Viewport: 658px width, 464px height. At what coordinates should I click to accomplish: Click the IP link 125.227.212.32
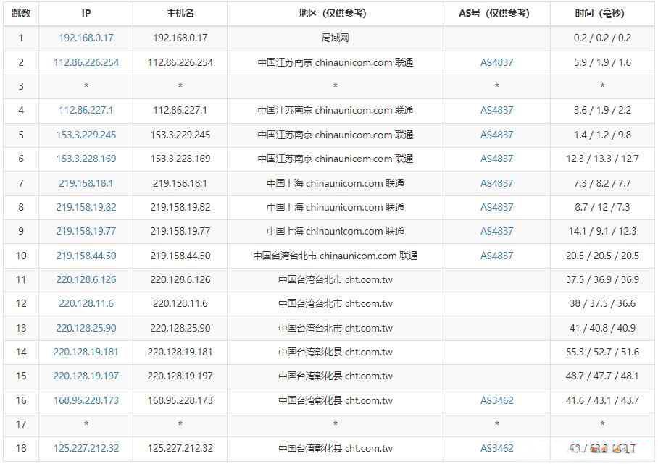[x=86, y=449]
